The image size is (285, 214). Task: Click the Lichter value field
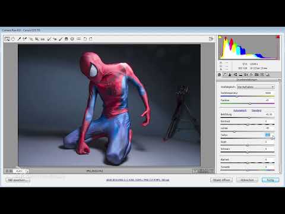tap(269, 128)
